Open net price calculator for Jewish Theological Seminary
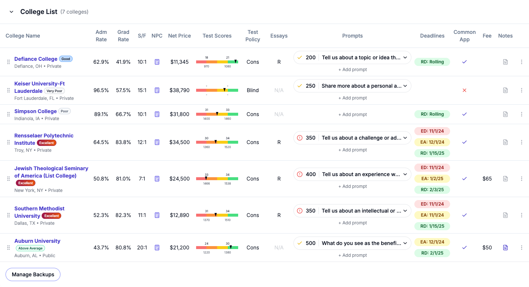The width and height of the screenshot is (529, 287). click(x=157, y=179)
